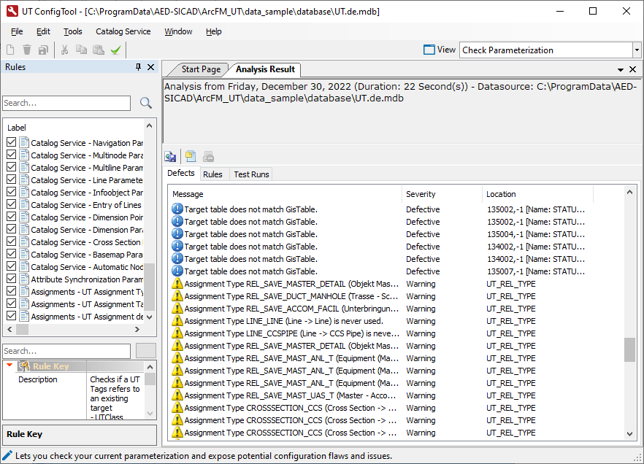The width and height of the screenshot is (644, 464).
Task: Click the Rules panel search field
Action: (66, 103)
